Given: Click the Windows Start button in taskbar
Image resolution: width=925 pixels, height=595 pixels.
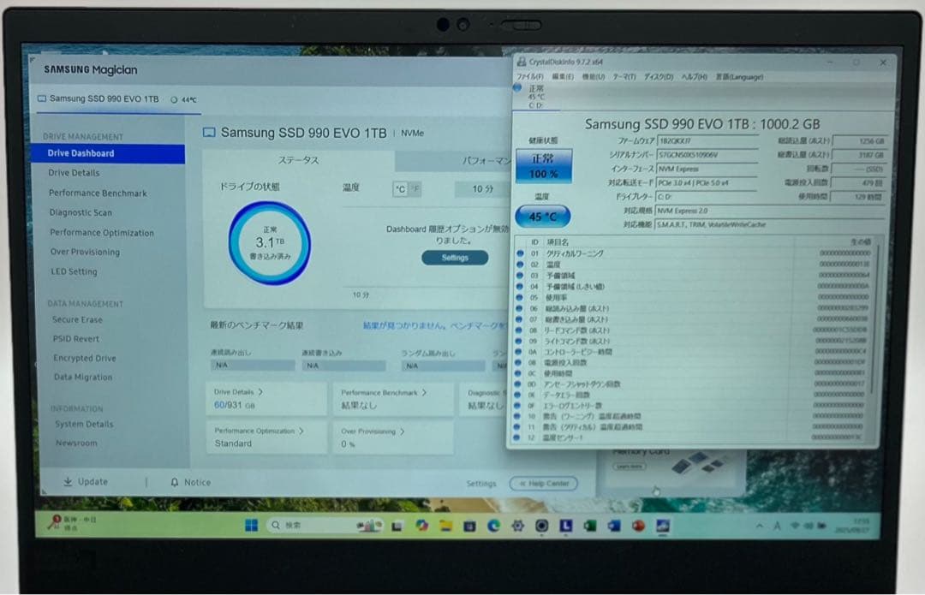Looking at the screenshot, I should click(x=251, y=525).
